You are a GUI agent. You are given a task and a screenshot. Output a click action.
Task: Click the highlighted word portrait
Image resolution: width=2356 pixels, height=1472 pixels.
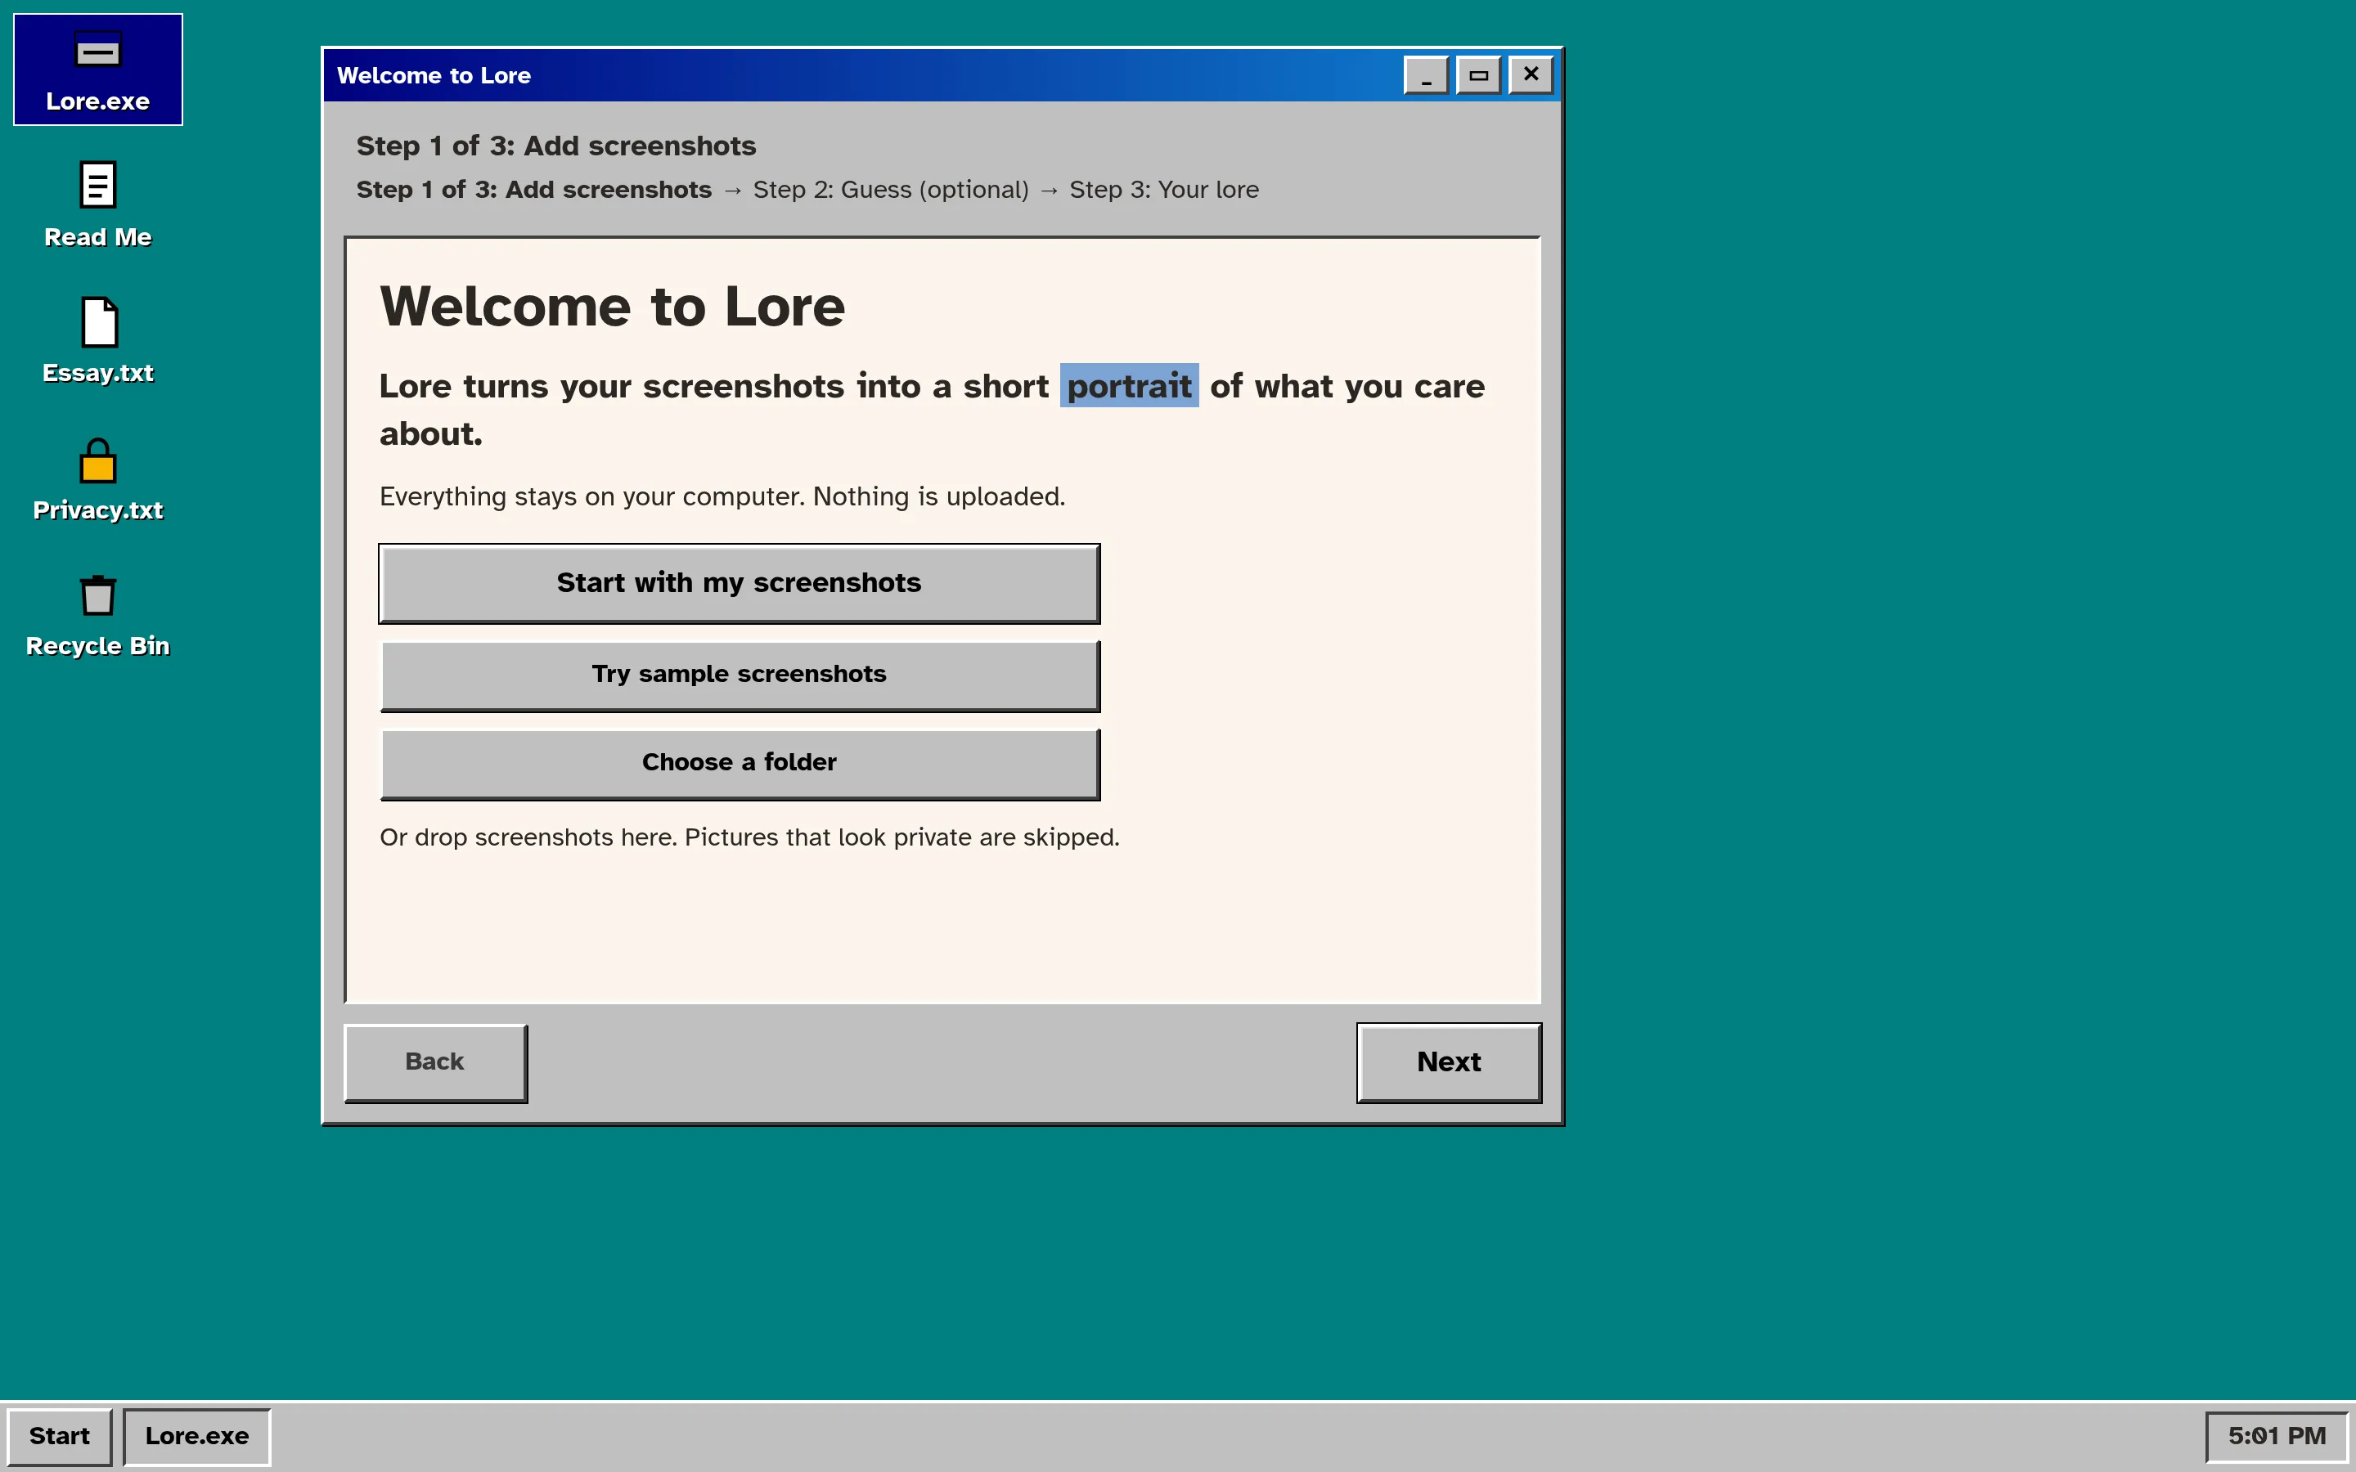[1129, 385]
